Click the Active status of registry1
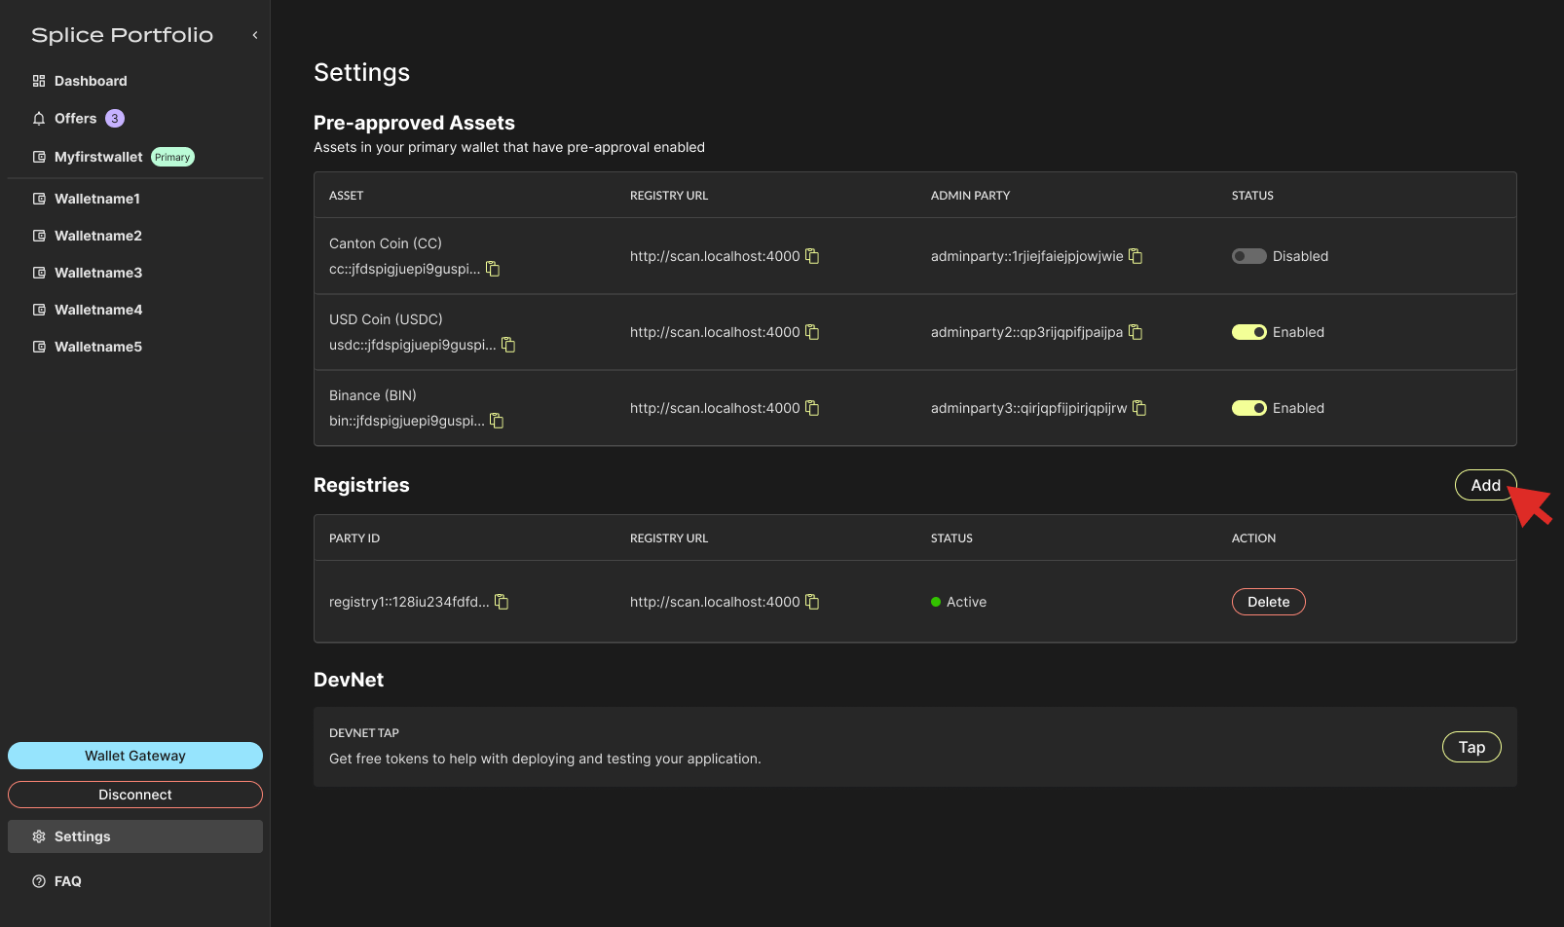 pyautogui.click(x=958, y=602)
